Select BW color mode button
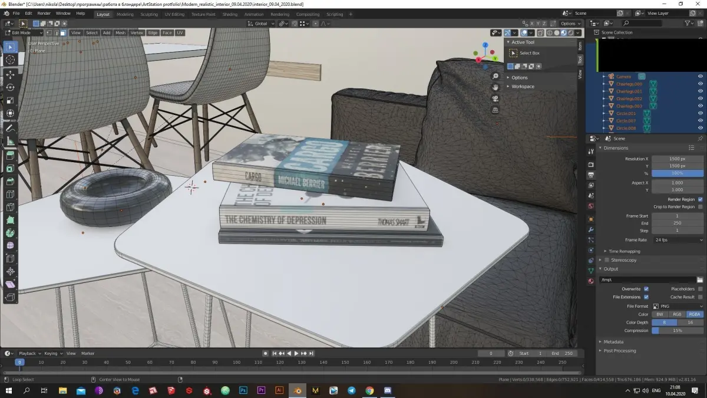 (660, 314)
